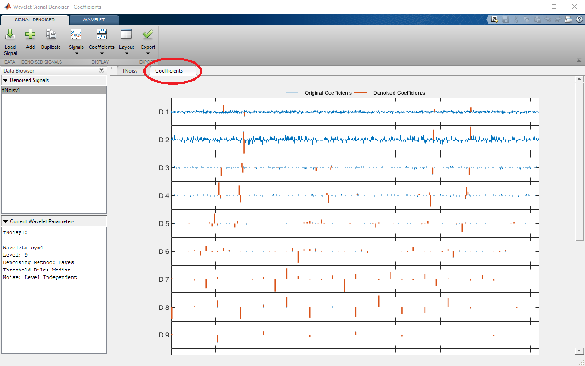The width and height of the screenshot is (585, 366).
Task: Switch to the fNoisy plot tab
Action: click(130, 71)
